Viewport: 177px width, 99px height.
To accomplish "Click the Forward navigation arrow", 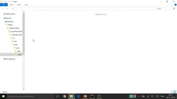I will tap(7, 9).
